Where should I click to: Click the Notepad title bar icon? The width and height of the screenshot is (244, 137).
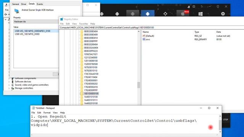[x=33, y=108]
